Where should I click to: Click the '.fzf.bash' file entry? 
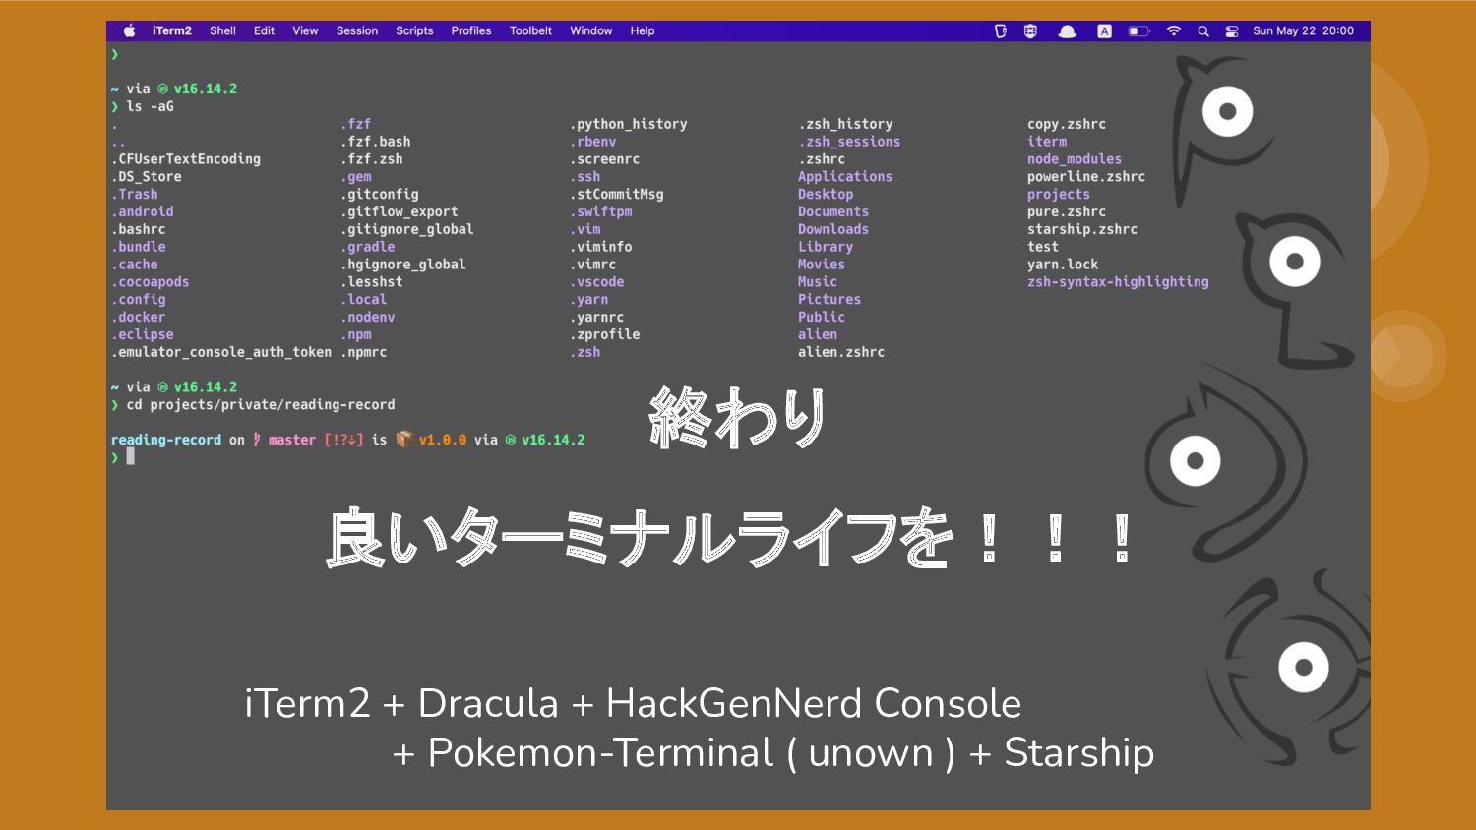[x=376, y=142]
